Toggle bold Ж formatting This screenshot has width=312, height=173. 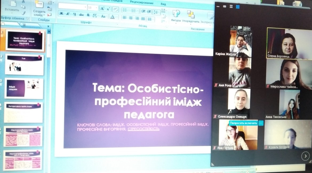pos(62,14)
